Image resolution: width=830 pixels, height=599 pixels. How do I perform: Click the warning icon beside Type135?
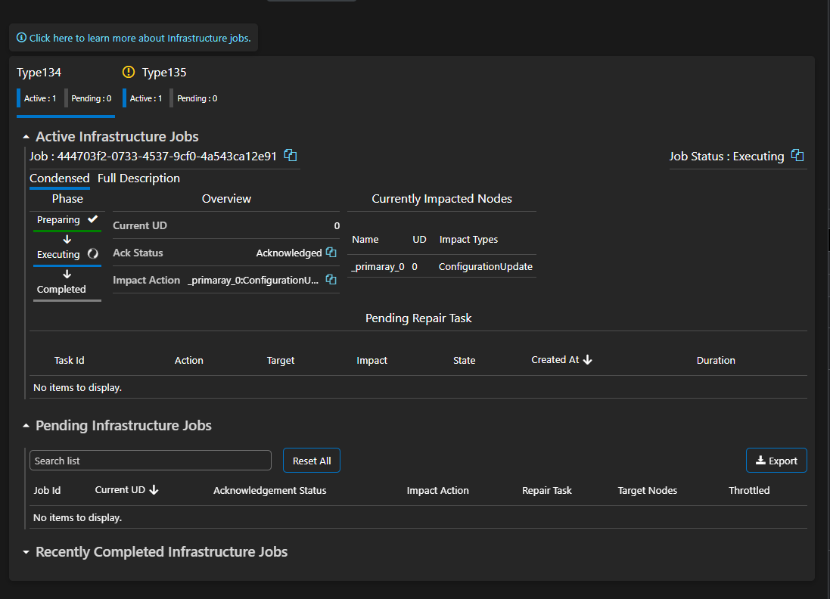127,72
